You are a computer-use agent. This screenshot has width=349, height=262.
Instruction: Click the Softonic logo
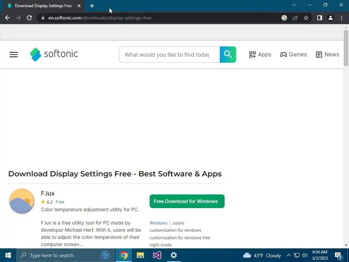54,54
